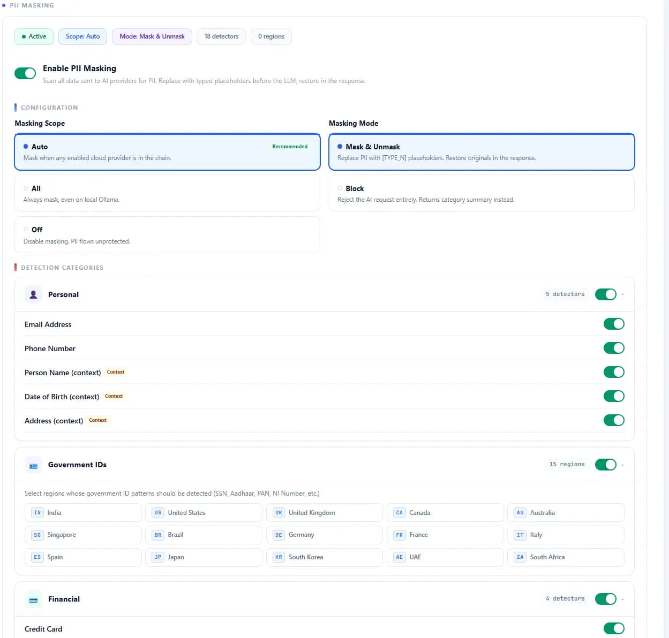Viewport: 669px width, 638px height.
Task: Click the 0 regions badge
Action: (x=271, y=36)
